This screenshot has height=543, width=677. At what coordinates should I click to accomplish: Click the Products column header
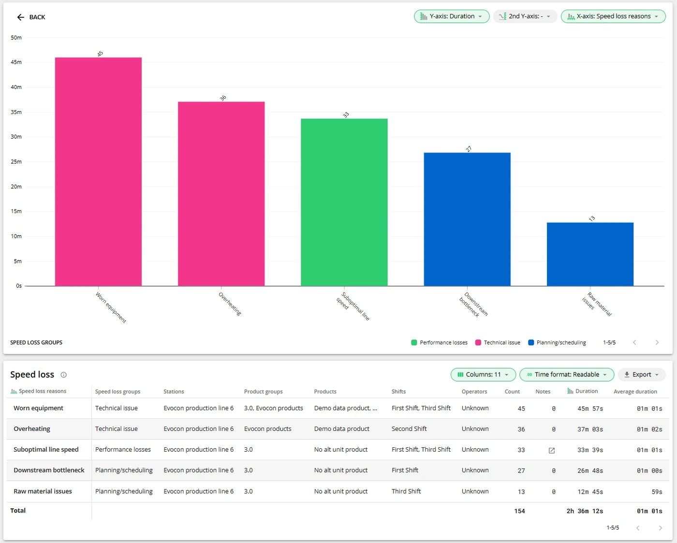(325, 392)
